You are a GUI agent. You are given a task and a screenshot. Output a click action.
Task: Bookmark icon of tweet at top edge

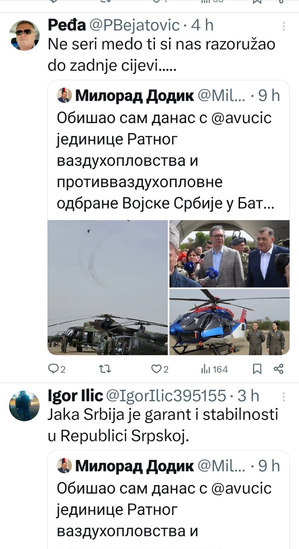pyautogui.click(x=257, y=1)
